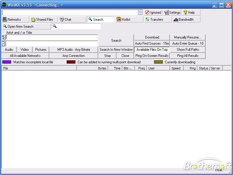Click the Float button in status bar
The height and width of the screenshot is (175, 233).
[219, 170]
